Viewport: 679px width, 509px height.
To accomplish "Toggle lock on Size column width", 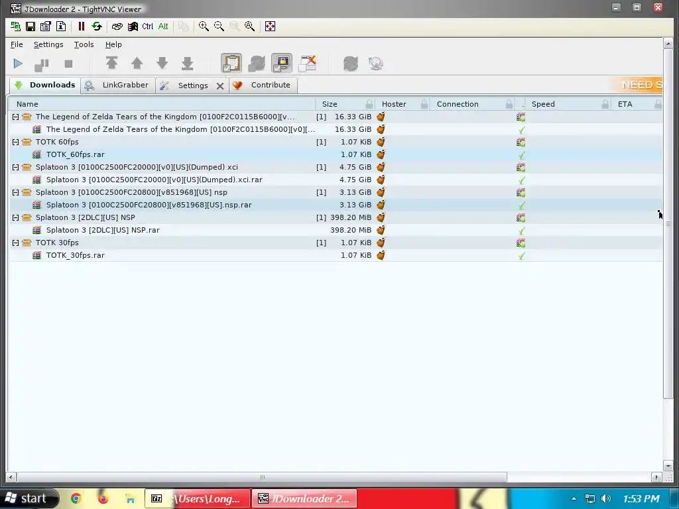I will 369,104.
